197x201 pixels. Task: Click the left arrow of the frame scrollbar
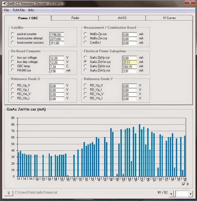[x=171, y=194]
